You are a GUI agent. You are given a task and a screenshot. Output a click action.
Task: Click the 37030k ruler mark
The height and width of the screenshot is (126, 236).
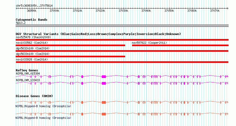tap(123, 11)
